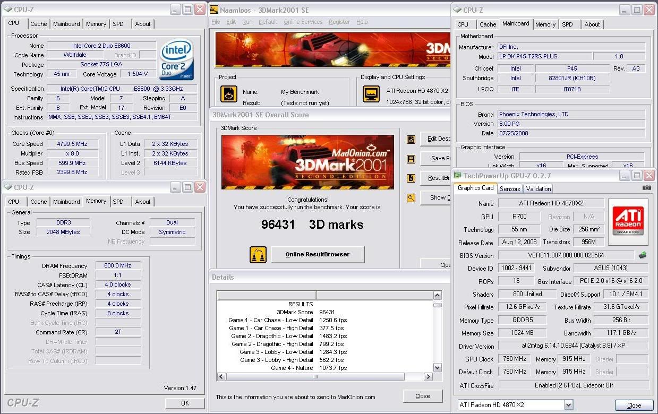Click the Game 4 - Nature results row
The height and width of the screenshot is (414, 658).
click(287, 368)
